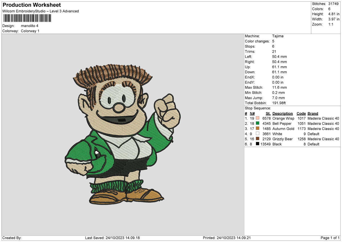Click the Orange Wisp description text

tap(283, 118)
